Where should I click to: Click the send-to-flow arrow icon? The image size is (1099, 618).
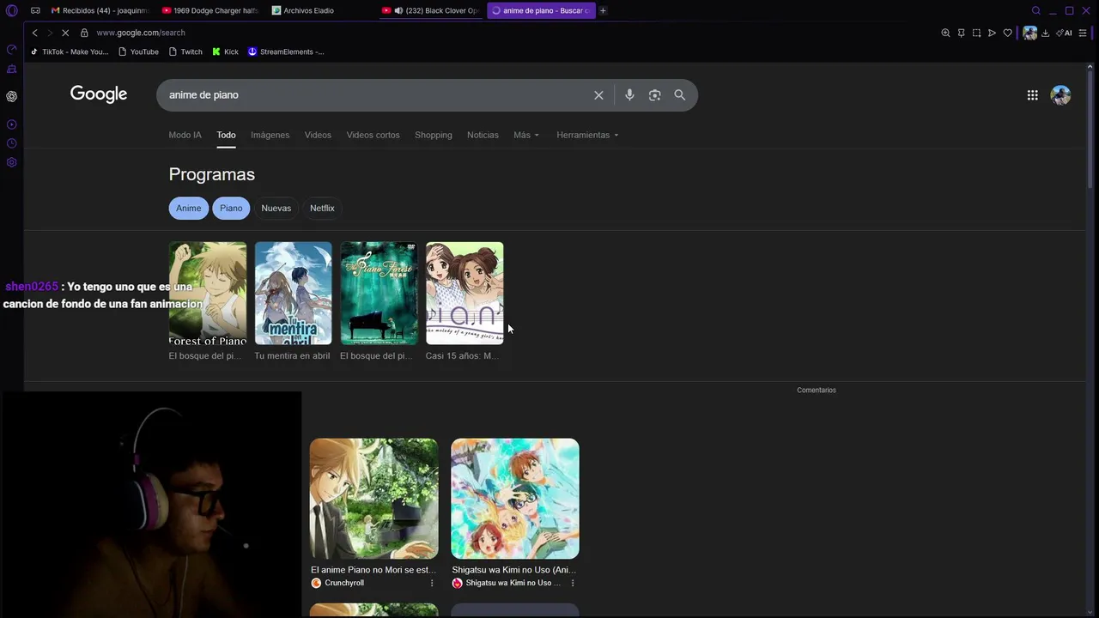tap(992, 33)
